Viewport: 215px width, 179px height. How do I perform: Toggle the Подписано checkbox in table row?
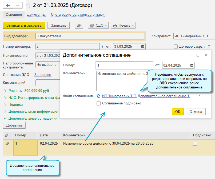[195, 144]
